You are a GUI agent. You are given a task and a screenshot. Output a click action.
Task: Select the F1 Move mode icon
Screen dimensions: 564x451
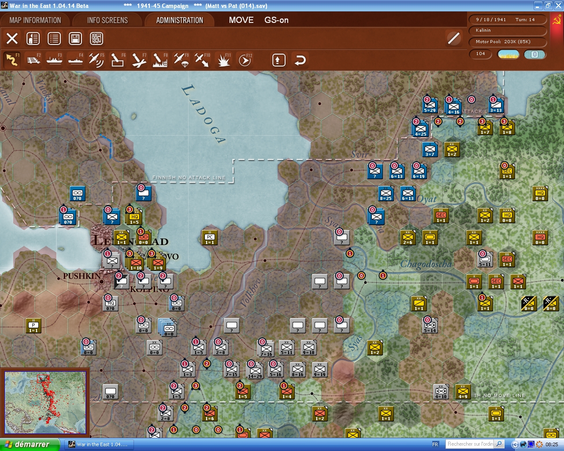click(x=12, y=60)
